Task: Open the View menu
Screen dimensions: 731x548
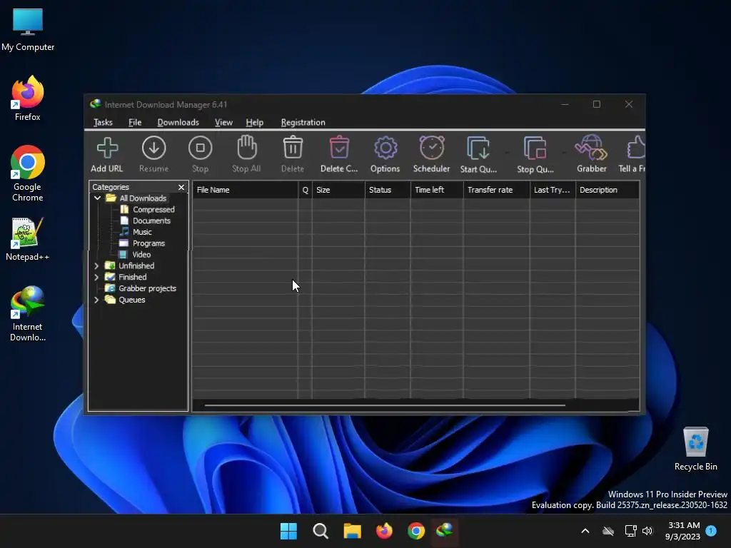Action: (x=223, y=122)
